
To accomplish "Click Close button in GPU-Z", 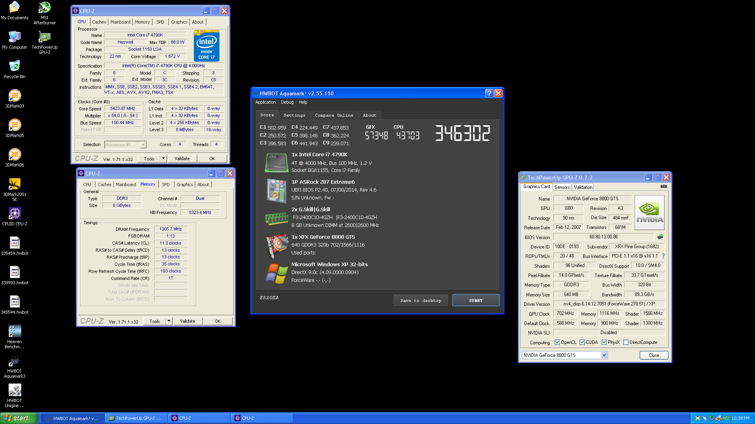I will [654, 355].
